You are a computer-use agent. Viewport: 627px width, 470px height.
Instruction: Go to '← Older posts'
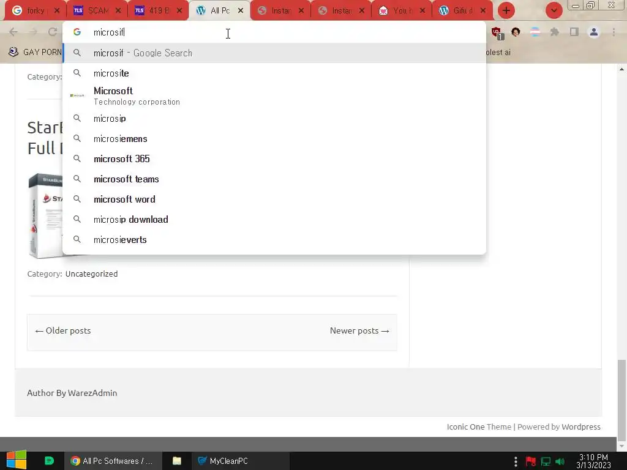point(63,330)
